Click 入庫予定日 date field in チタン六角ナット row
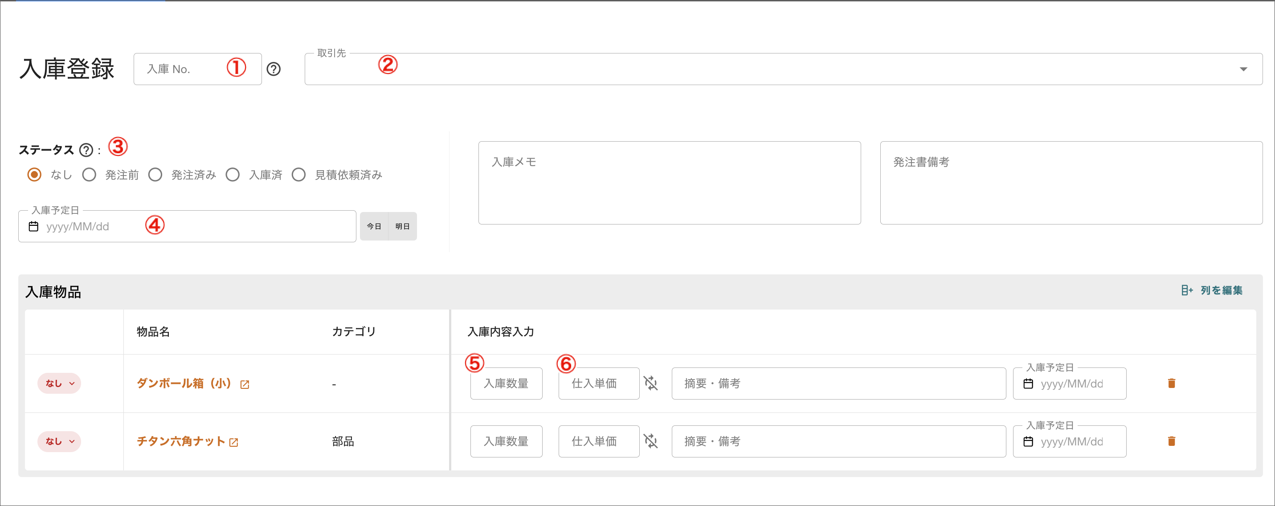This screenshot has height=506, width=1275. tap(1070, 441)
